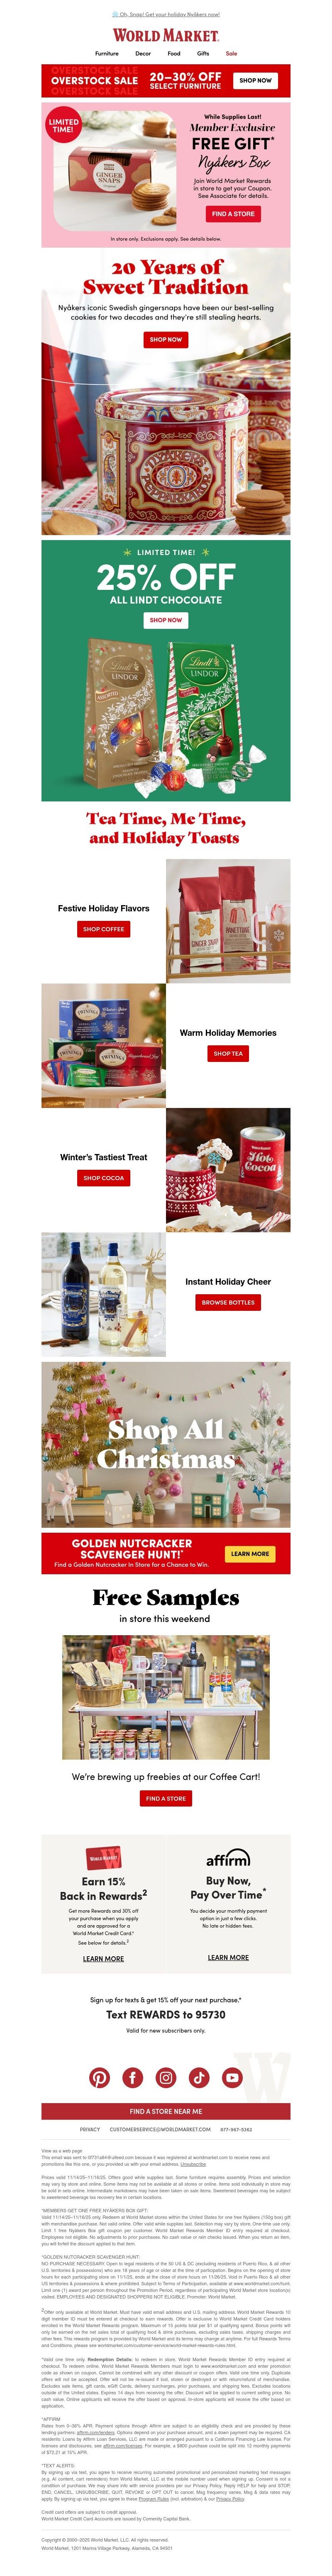Click Shop Now on Overstock Sale banner
This screenshot has width=332, height=2576.
click(255, 80)
